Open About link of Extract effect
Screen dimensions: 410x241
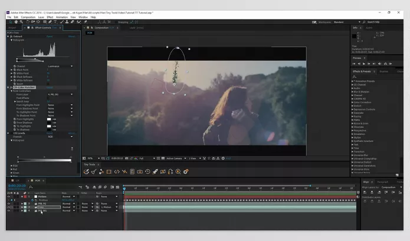pyautogui.click(x=72, y=37)
